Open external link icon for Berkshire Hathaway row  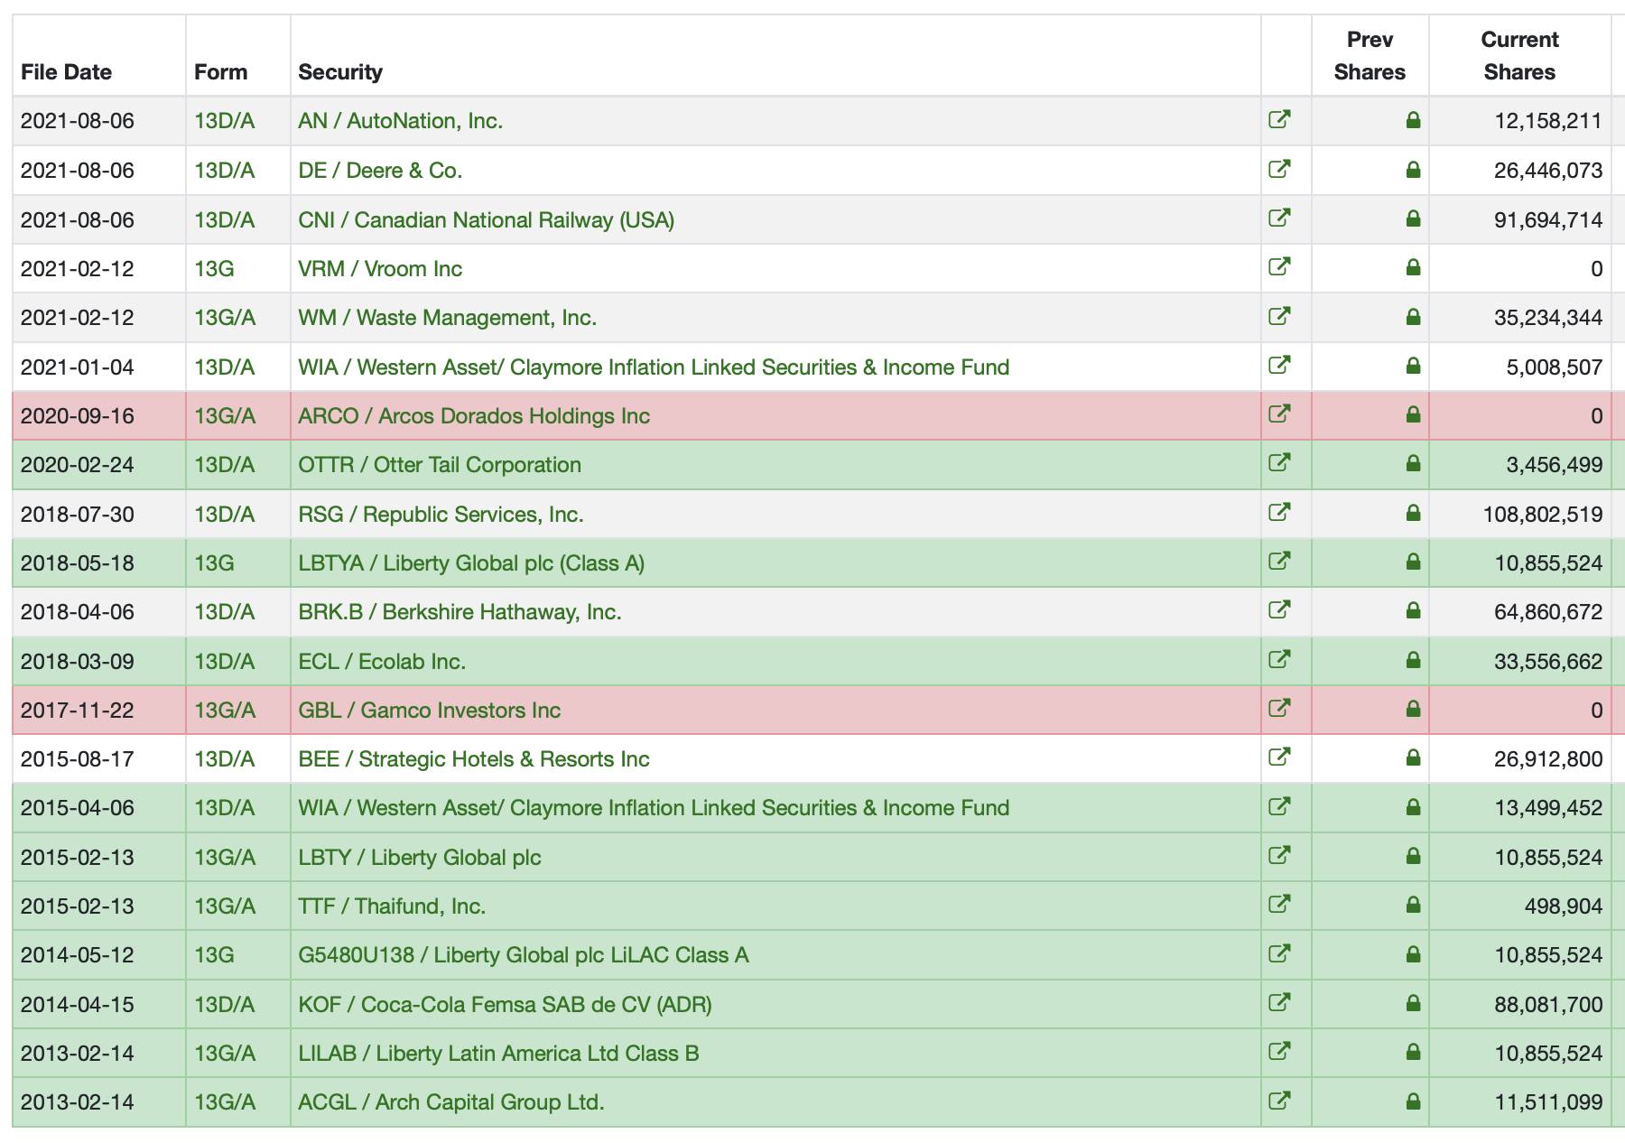[x=1279, y=609]
